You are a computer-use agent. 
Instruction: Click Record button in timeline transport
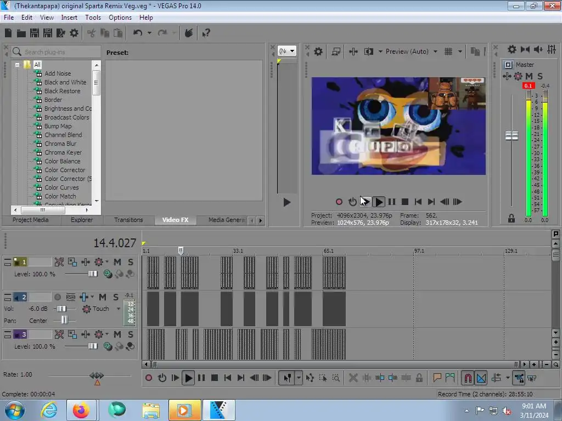coord(149,378)
